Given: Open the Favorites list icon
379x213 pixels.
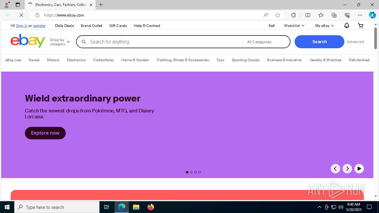Looking at the screenshot, I should click(x=321, y=15).
